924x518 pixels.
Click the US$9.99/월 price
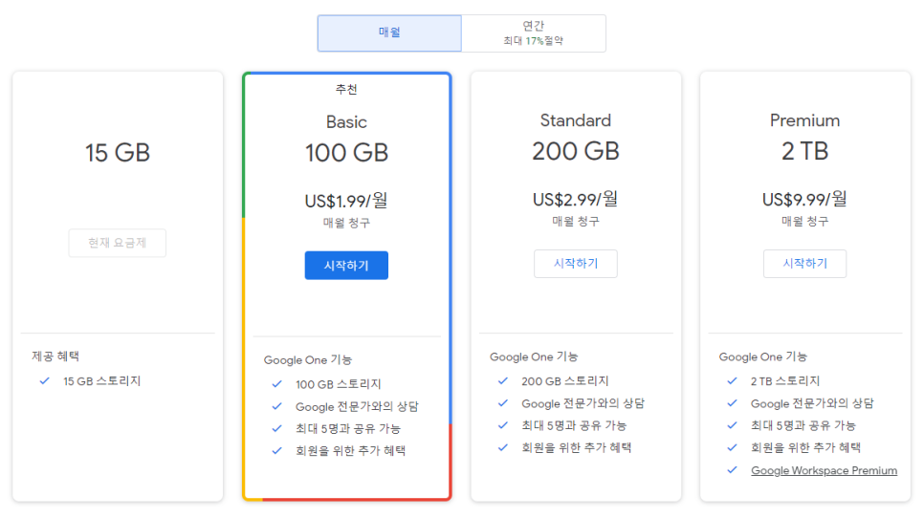(x=805, y=199)
